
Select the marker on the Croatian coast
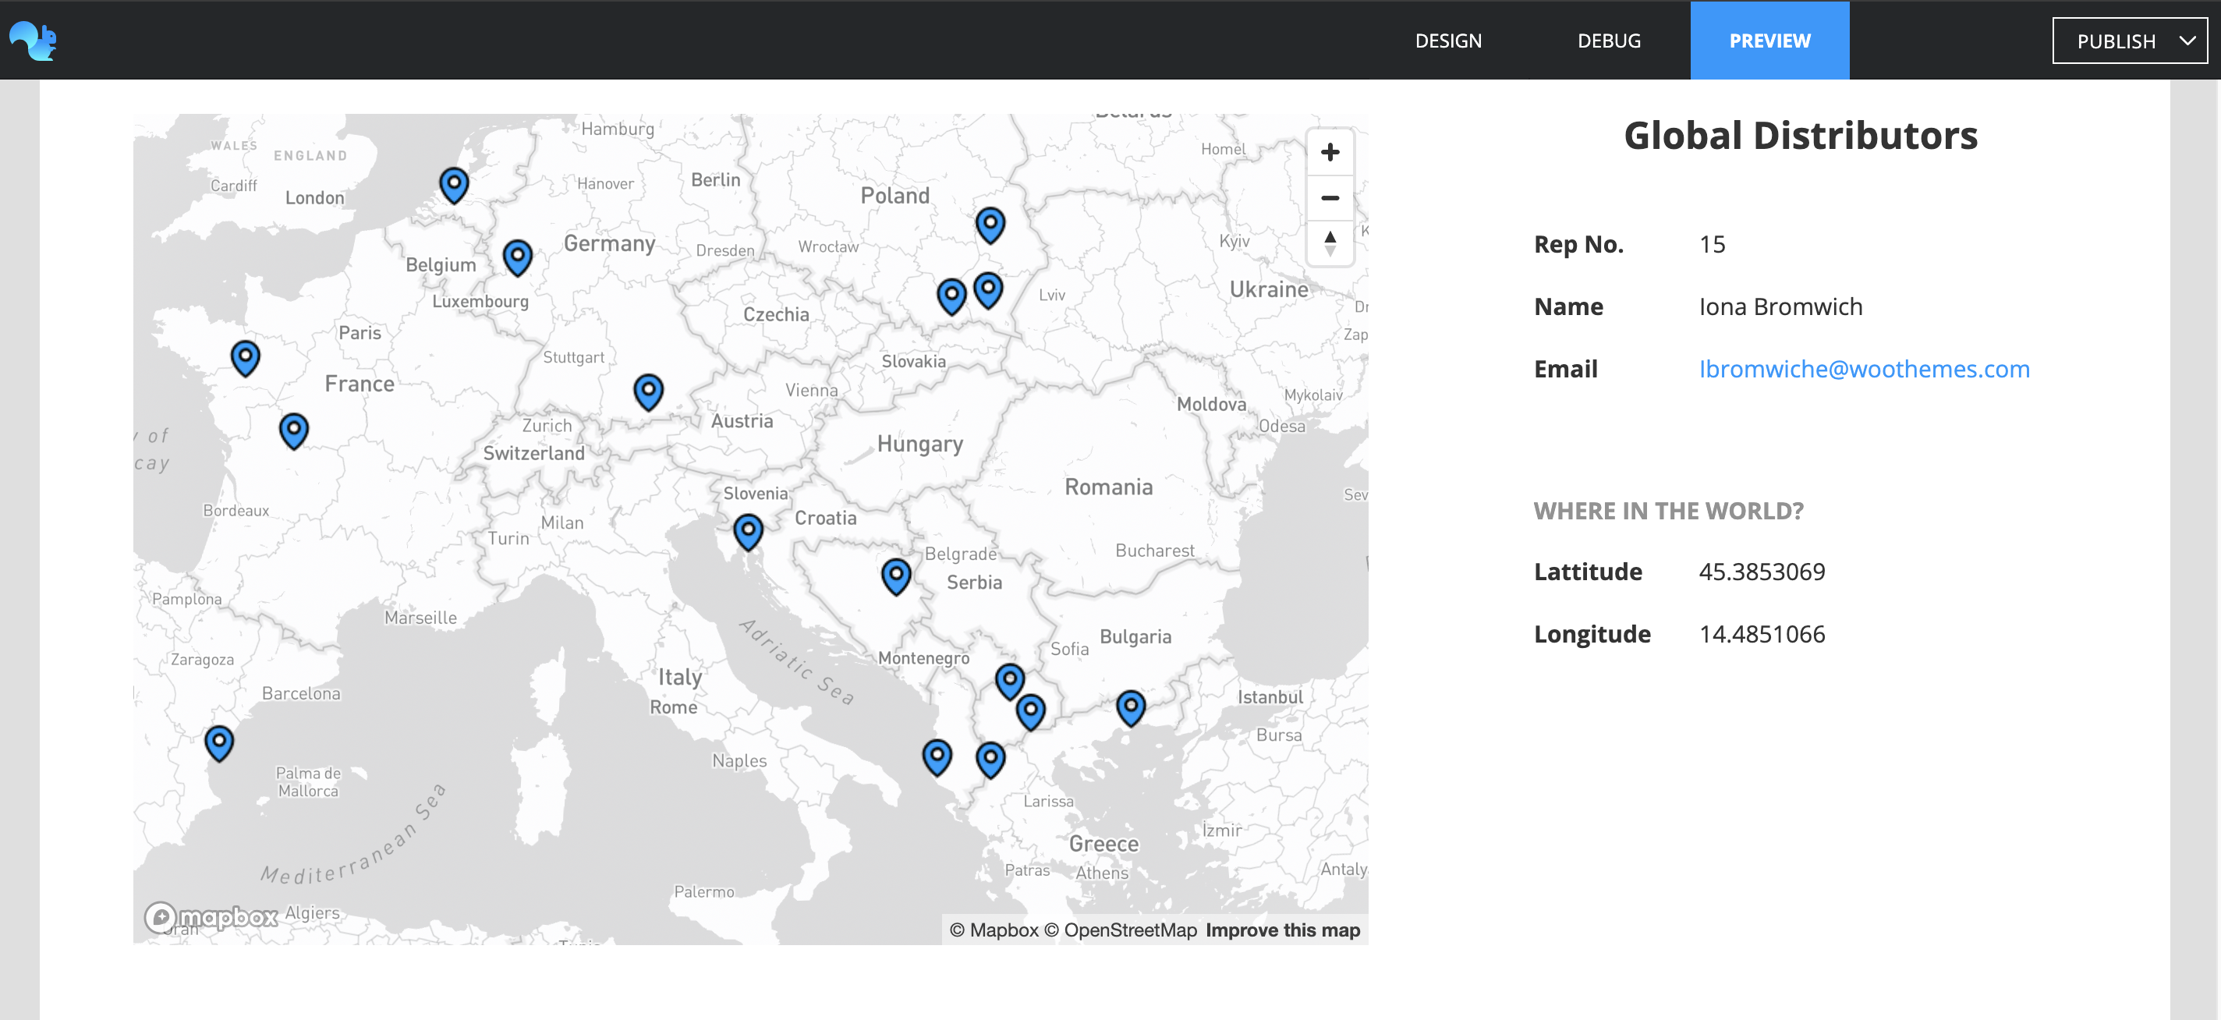tap(749, 530)
